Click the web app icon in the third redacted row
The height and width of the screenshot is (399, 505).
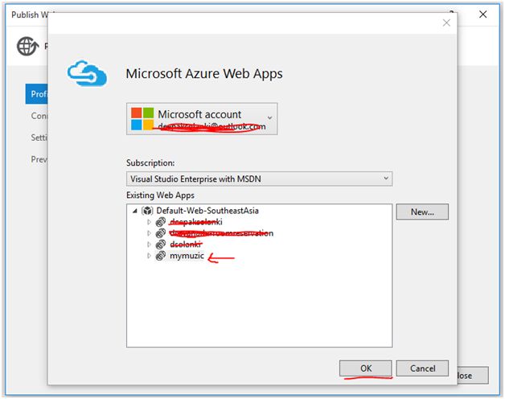(x=160, y=245)
